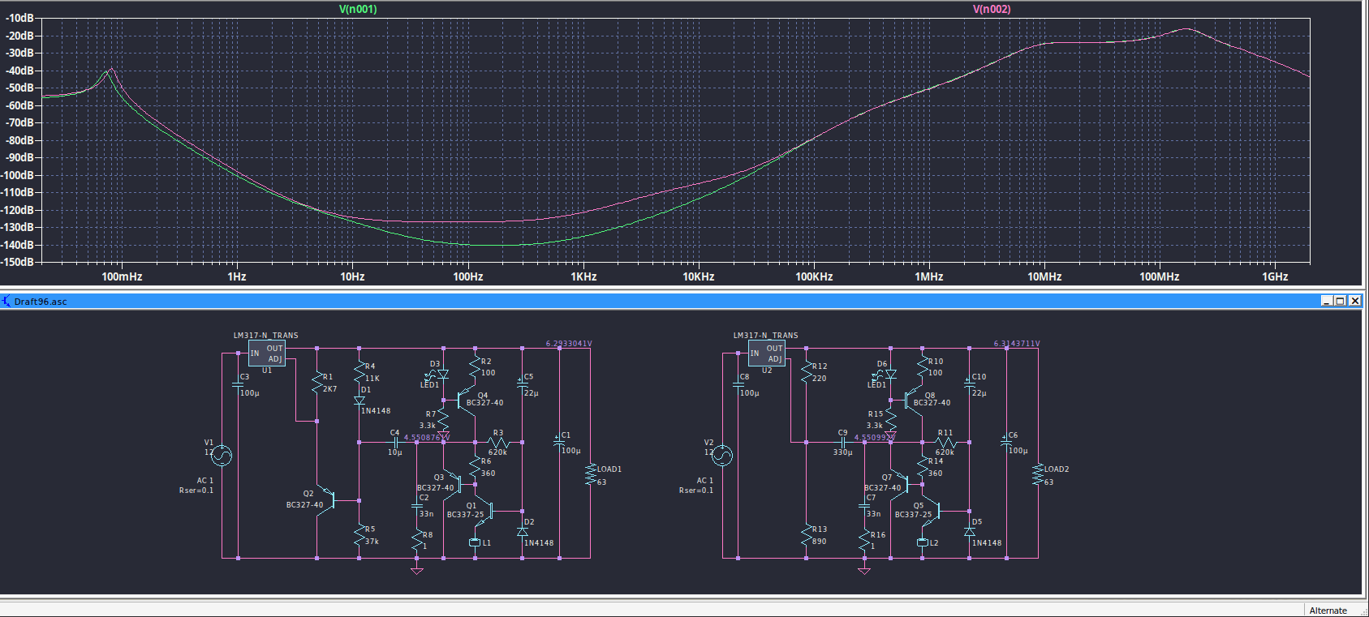Click the U2 LM317 regulator symbol

(x=767, y=353)
